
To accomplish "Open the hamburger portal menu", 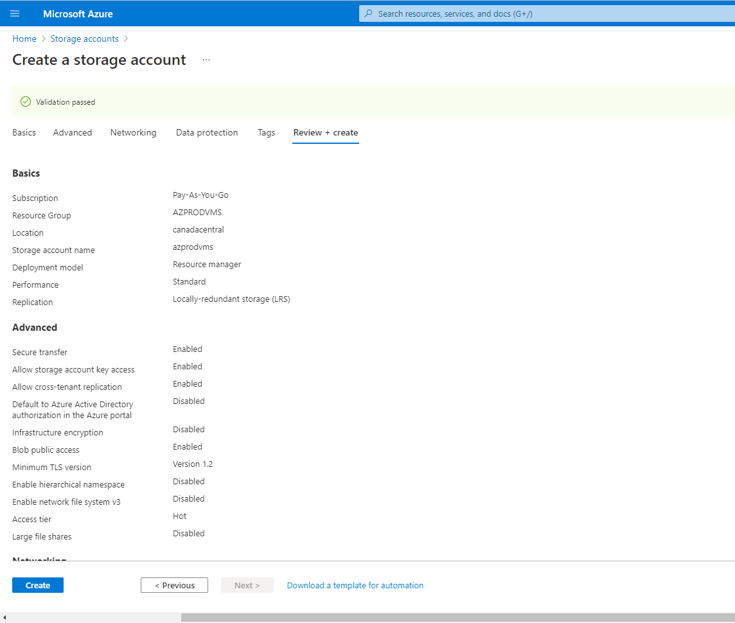I will pyautogui.click(x=15, y=13).
